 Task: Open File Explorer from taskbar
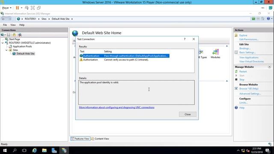(x=44, y=150)
